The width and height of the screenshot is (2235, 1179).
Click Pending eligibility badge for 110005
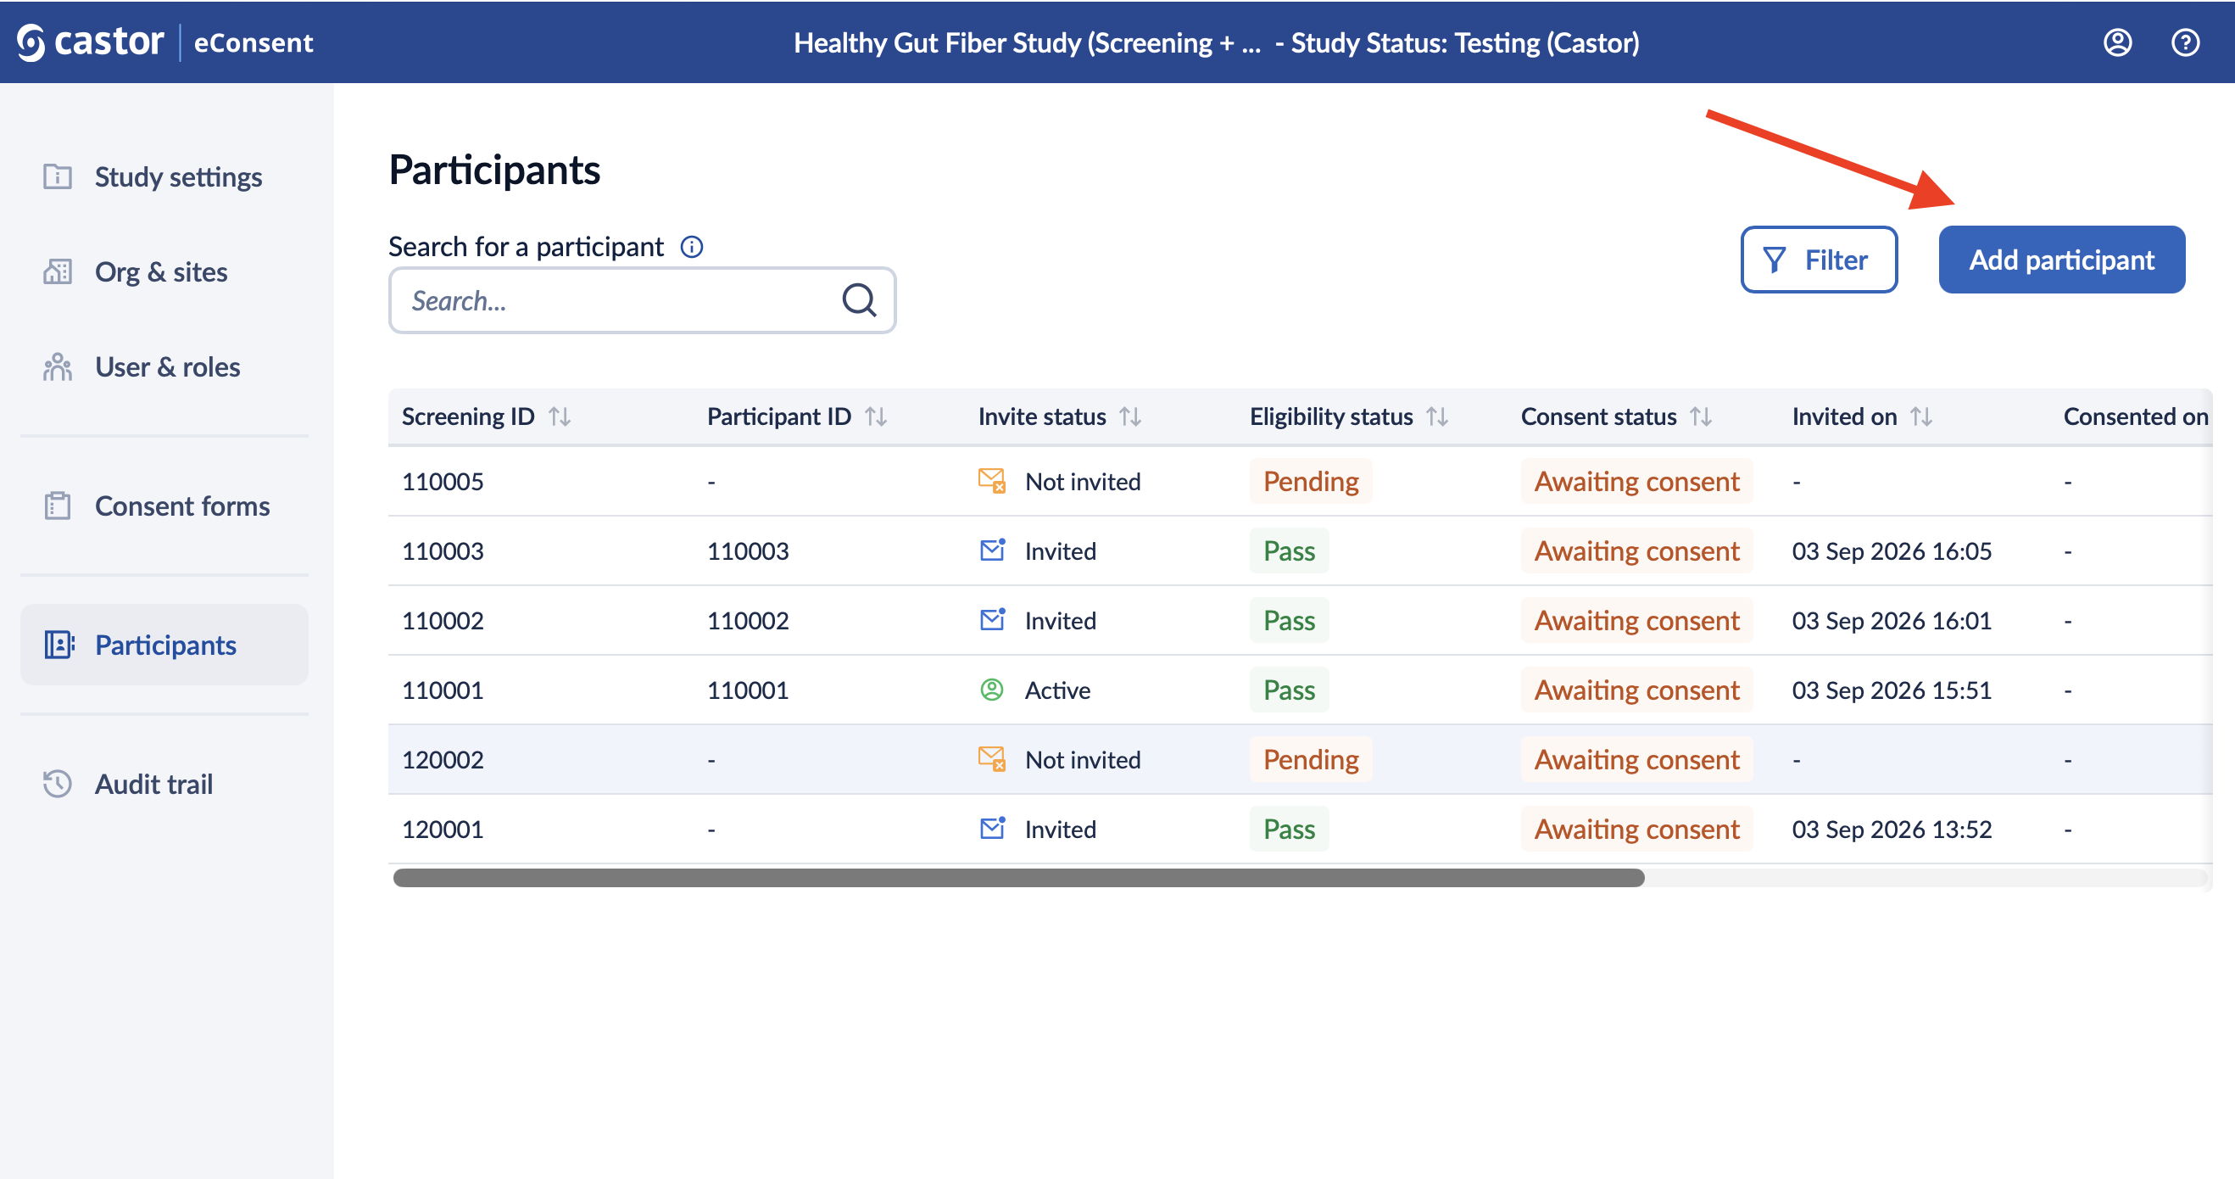[x=1311, y=481]
